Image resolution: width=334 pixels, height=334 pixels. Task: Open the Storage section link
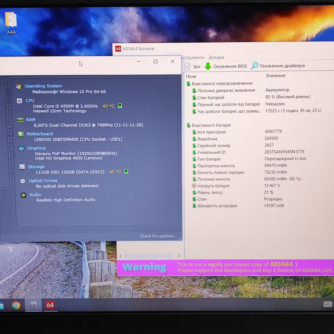click(x=36, y=167)
